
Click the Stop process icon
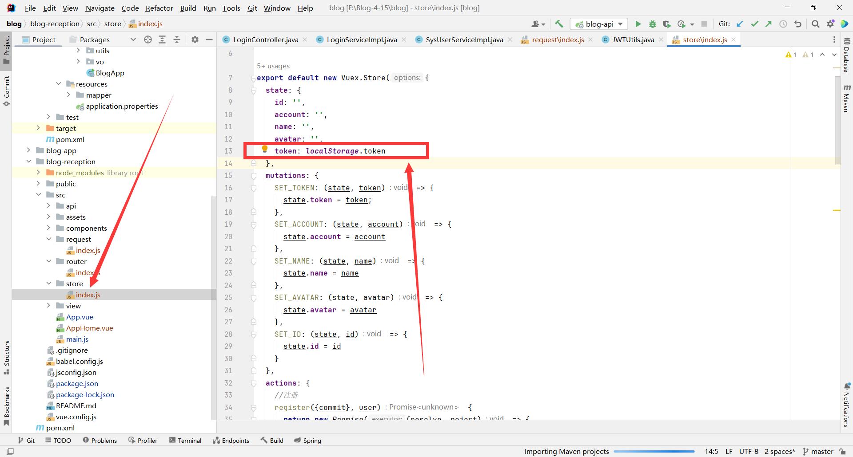click(704, 24)
